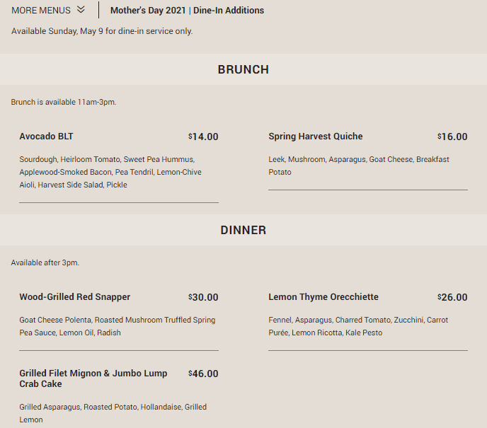Click the Goat Cheese Polenta description text
Screen dimensions: 487x428
(x=117, y=326)
